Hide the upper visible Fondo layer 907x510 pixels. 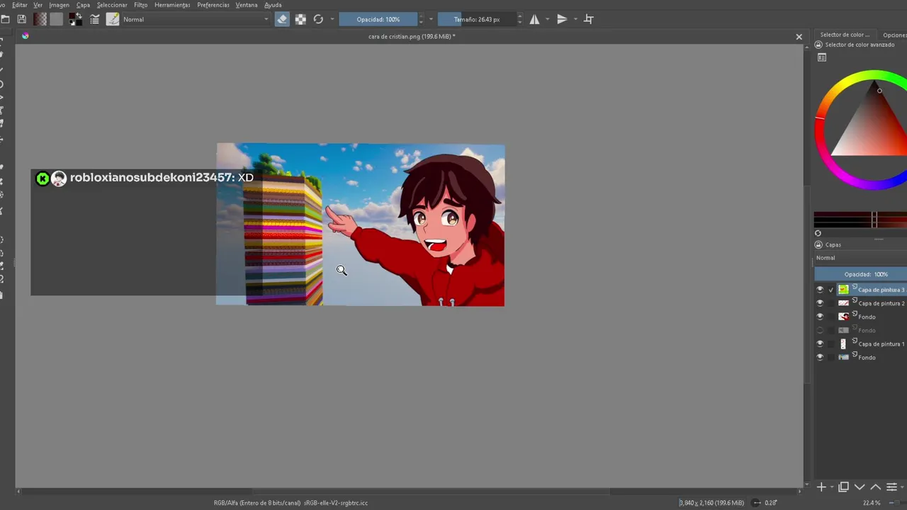pyautogui.click(x=820, y=317)
